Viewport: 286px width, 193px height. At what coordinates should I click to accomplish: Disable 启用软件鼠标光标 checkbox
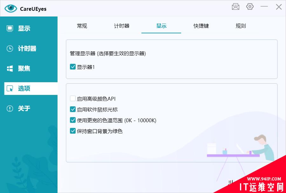[73, 109]
